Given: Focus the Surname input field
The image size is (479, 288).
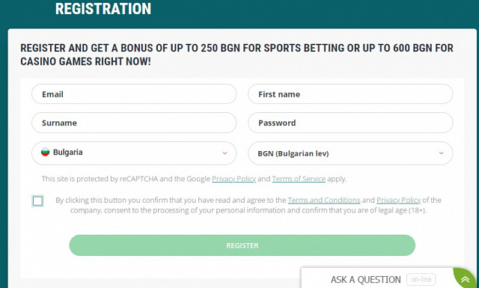Looking at the screenshot, I should coord(134,123).
